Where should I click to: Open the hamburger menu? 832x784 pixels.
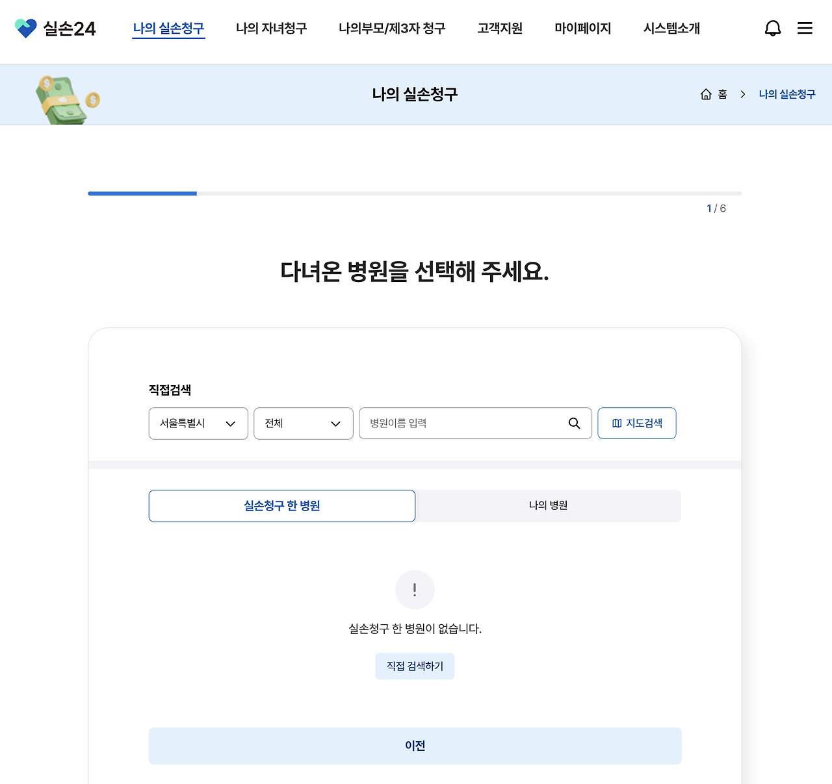805,28
